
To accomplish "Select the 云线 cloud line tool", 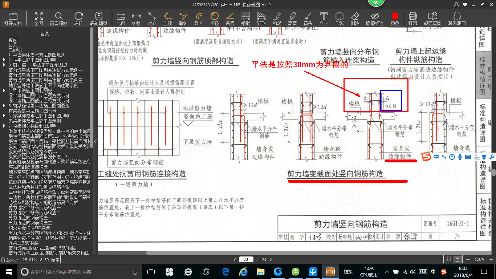I will 339,19.
